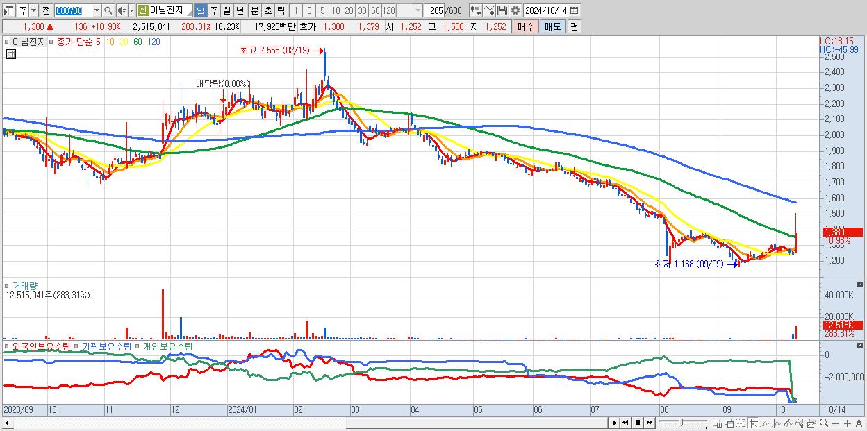Click the 외국인보유수량 indicator label
Screen dimensions: 867x431
tap(42, 346)
